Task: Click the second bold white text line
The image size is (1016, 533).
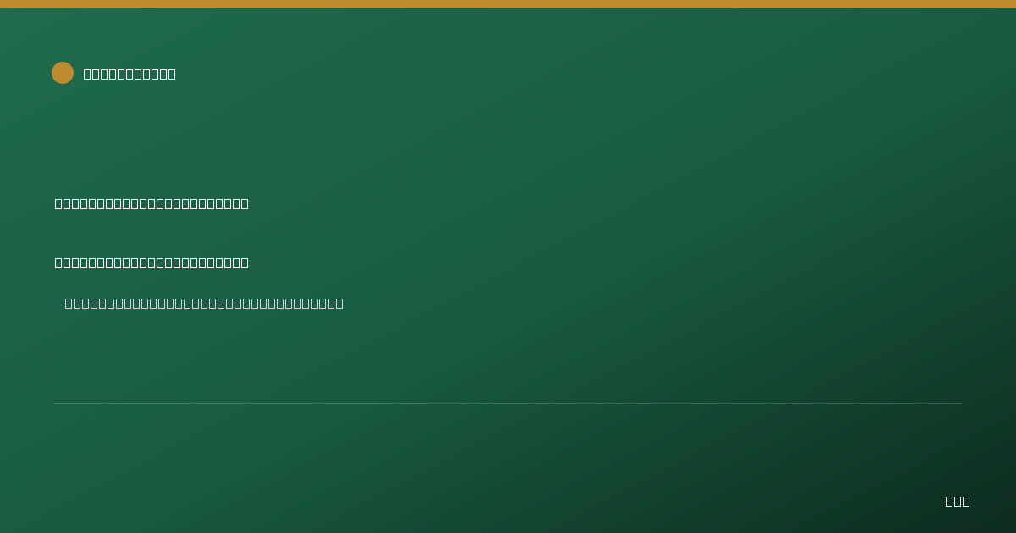Action: tap(152, 262)
